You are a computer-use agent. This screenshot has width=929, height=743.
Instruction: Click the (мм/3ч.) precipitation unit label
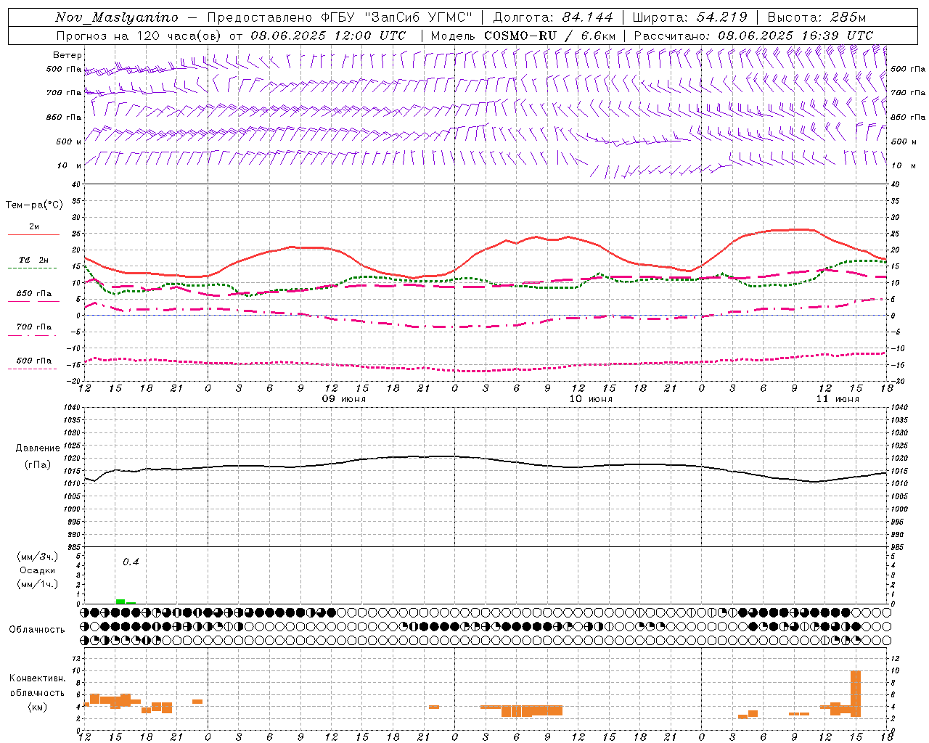click(x=38, y=557)
